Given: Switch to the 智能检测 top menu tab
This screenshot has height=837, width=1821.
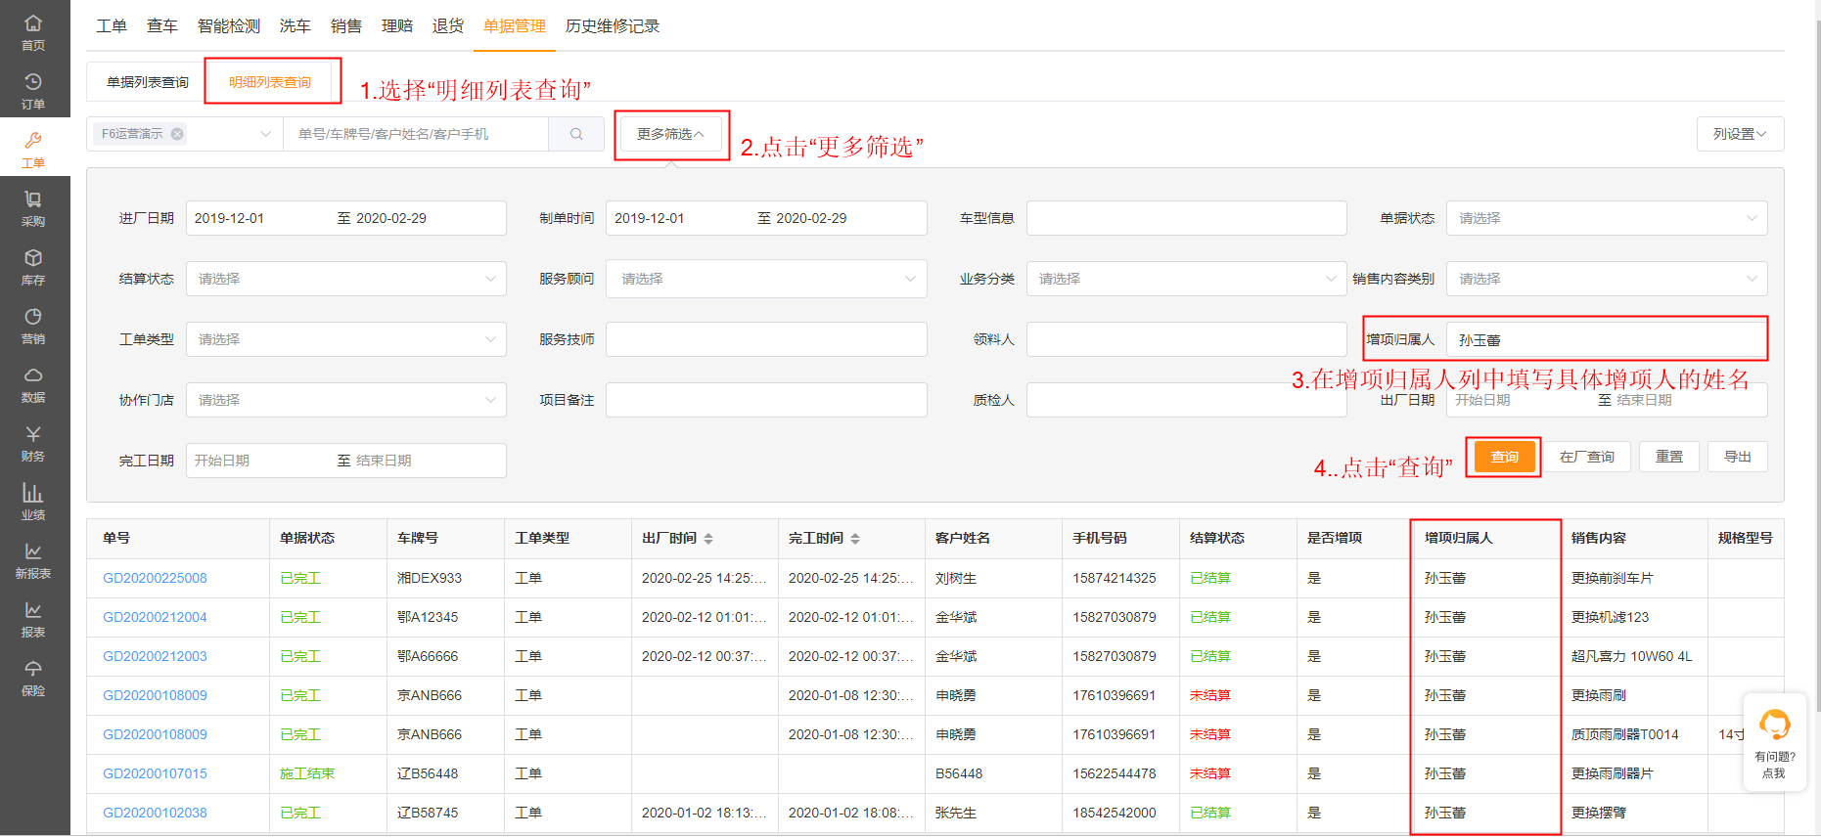Looking at the screenshot, I should (x=229, y=26).
